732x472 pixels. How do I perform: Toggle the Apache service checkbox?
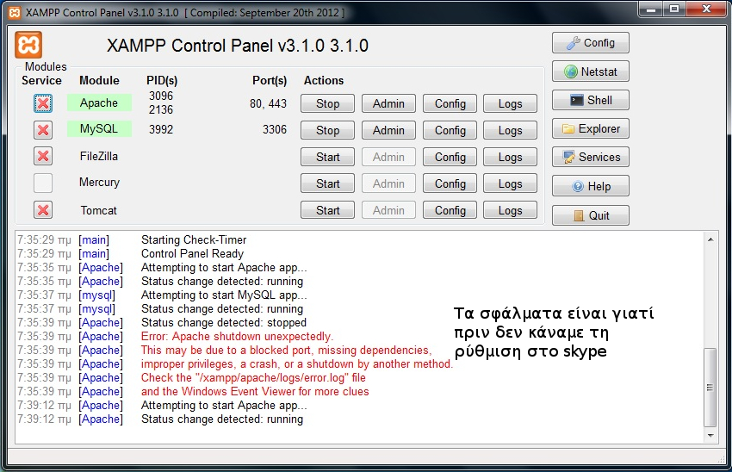tap(43, 103)
